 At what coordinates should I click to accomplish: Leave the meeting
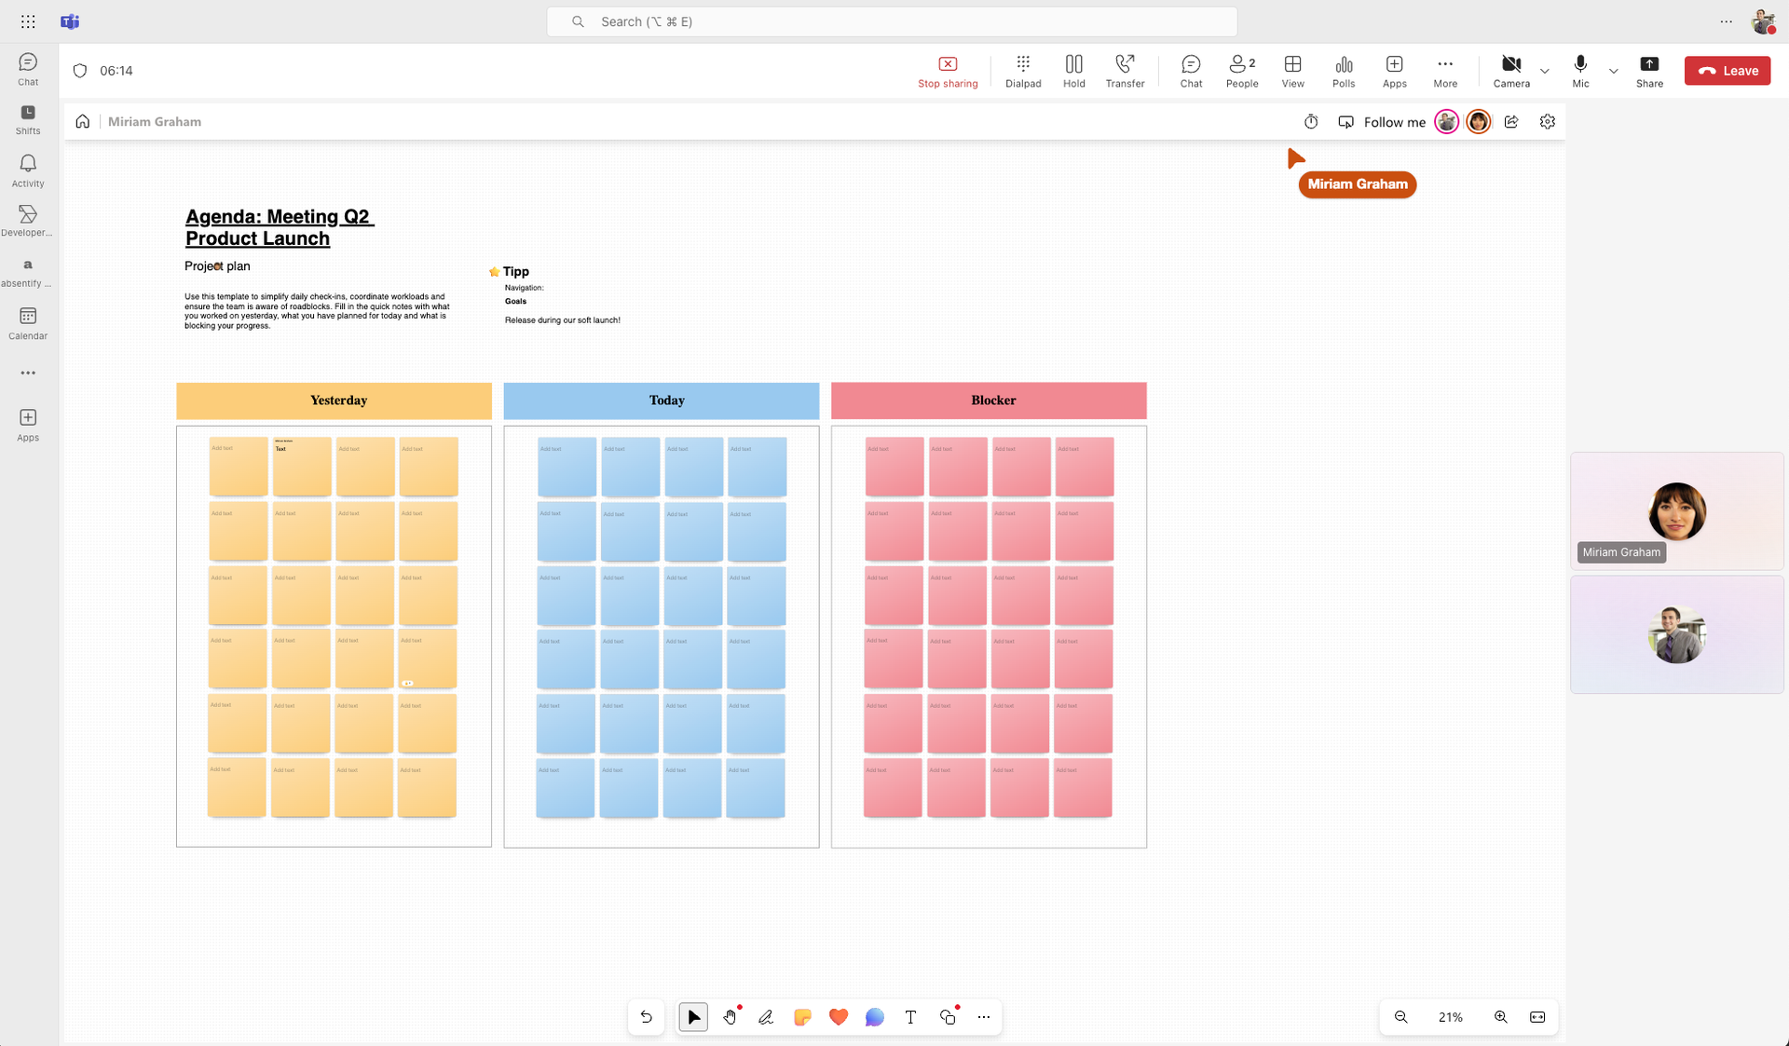pos(1728,71)
